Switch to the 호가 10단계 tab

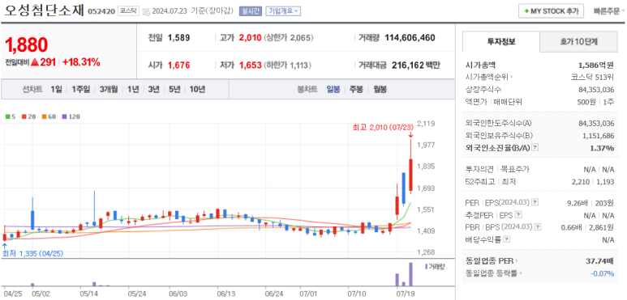[578, 41]
